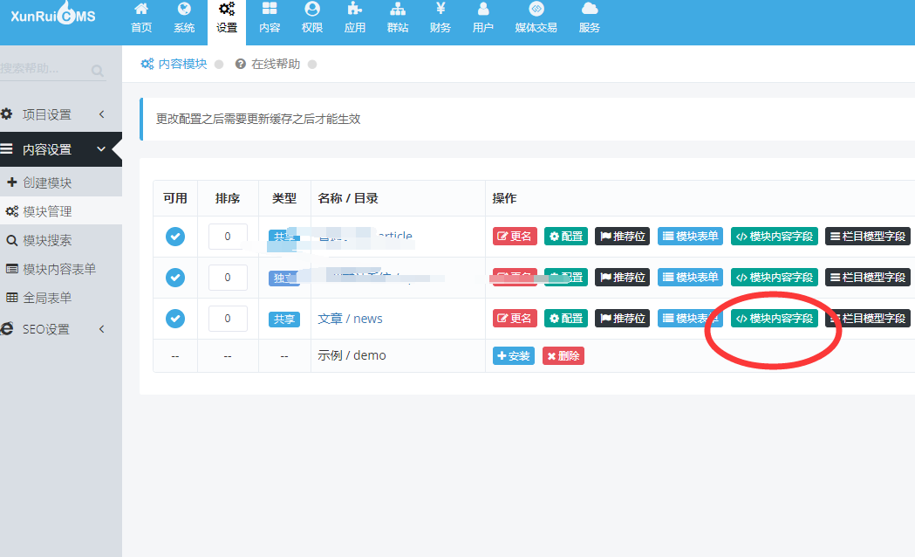Screen dimensions: 915x557
Task: Click 配置 in the news row
Action: [x=566, y=318]
